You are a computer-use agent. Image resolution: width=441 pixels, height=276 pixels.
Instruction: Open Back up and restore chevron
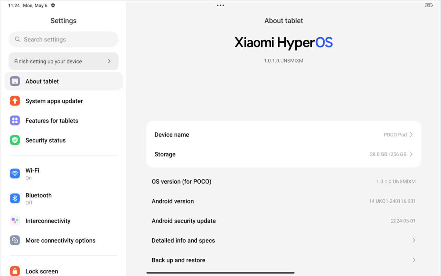(414, 260)
